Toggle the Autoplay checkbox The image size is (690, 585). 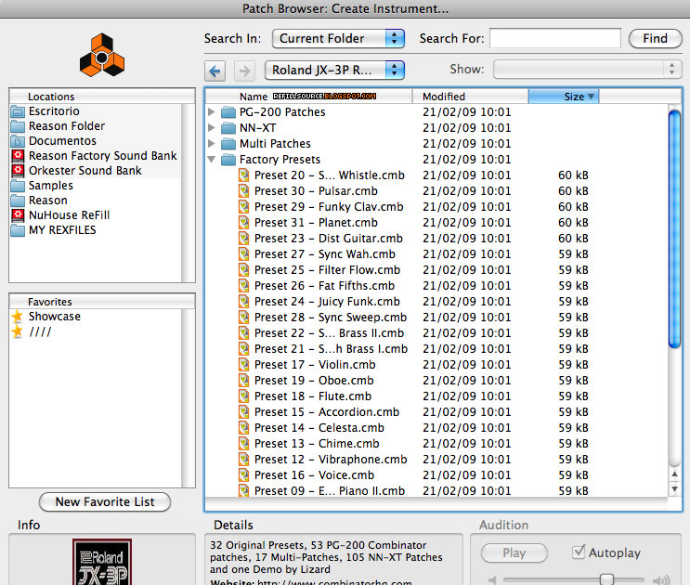point(579,552)
